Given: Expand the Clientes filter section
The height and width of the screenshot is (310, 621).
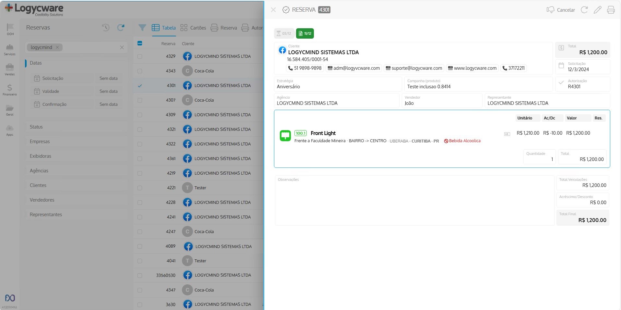Looking at the screenshot, I should click(x=76, y=185).
